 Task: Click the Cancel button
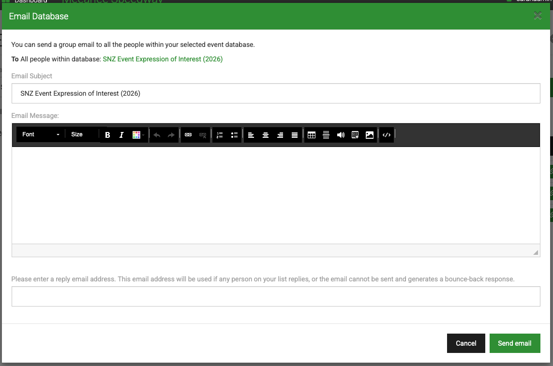[x=466, y=343]
